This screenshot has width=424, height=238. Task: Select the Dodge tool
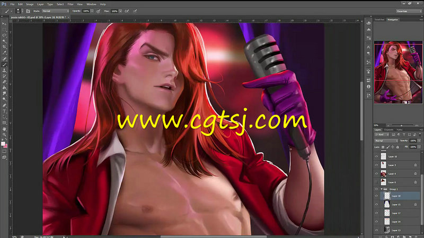point(4,99)
